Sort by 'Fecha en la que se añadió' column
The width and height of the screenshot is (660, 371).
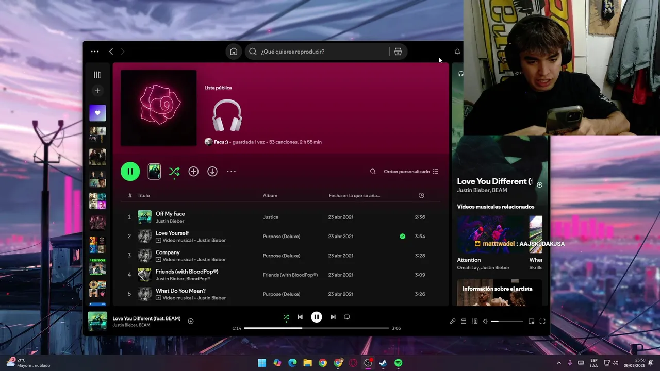(x=354, y=195)
